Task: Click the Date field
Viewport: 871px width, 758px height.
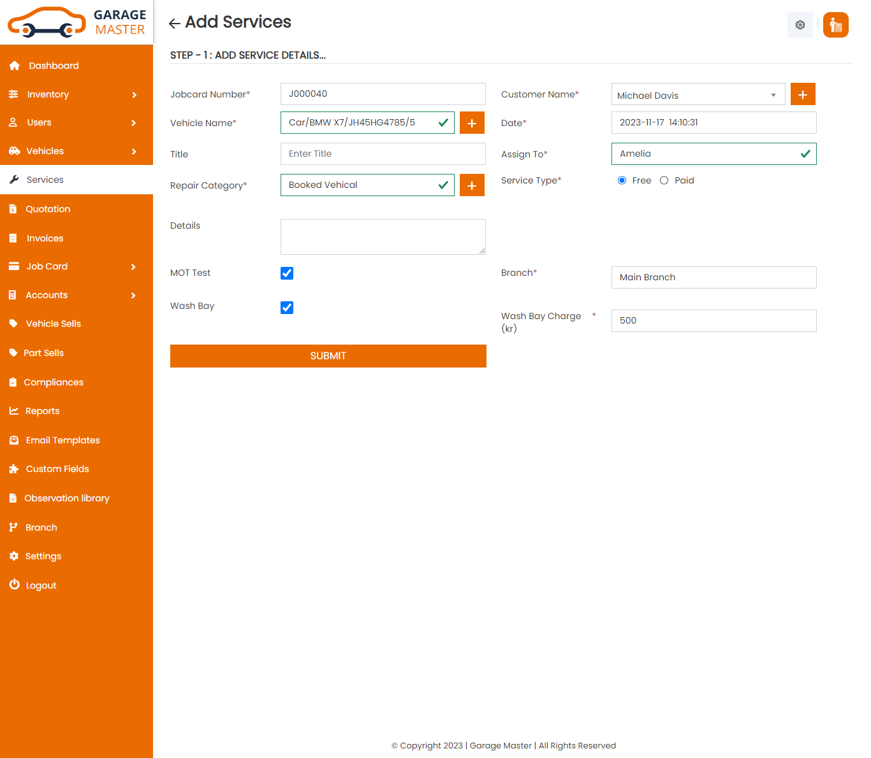Action: click(x=714, y=122)
